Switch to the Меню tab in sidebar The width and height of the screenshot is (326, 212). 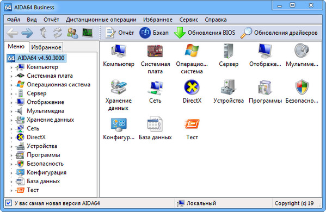coord(16,47)
